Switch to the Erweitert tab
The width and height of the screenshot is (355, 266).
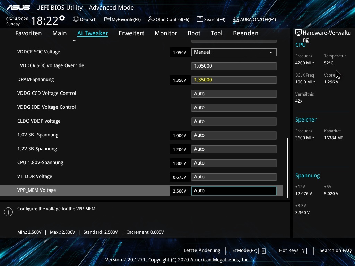[131, 33]
